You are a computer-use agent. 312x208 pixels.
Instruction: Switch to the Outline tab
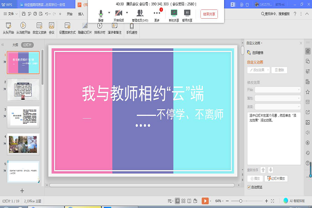15,45
